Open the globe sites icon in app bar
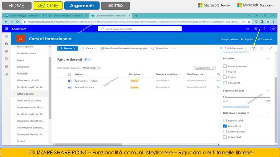 click(7, 44)
